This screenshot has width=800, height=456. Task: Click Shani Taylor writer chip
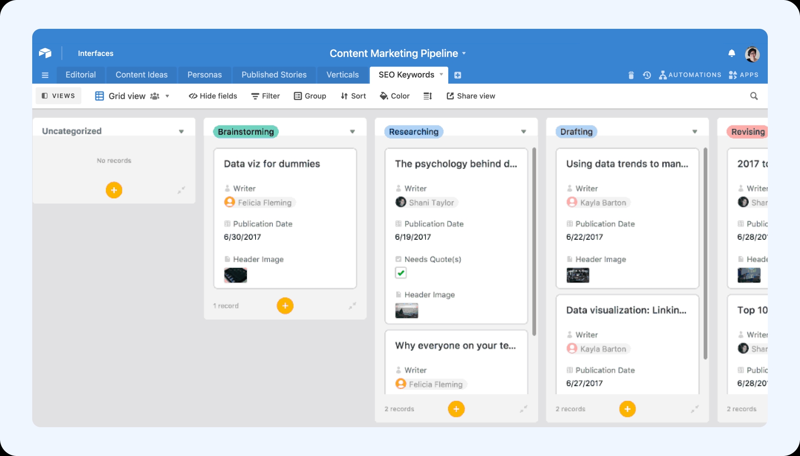tap(427, 203)
